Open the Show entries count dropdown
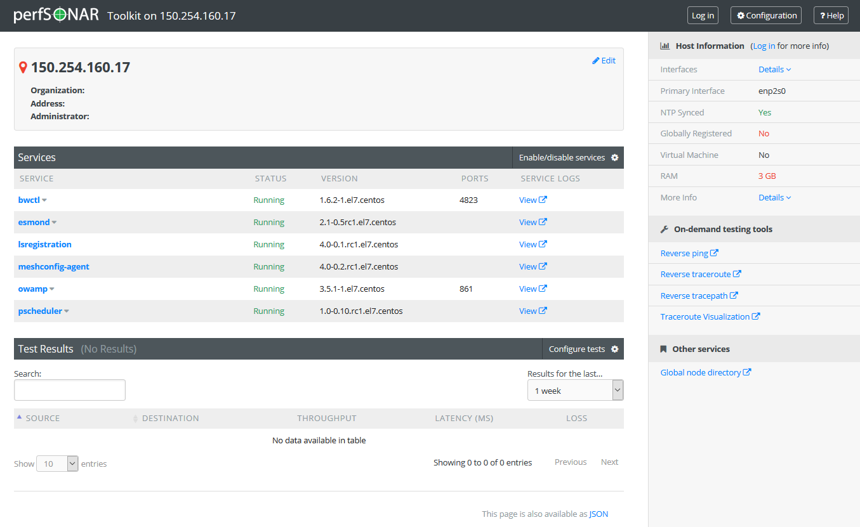The image size is (860, 527). pos(57,464)
